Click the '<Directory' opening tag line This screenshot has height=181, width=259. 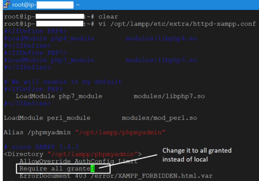coord(73,154)
